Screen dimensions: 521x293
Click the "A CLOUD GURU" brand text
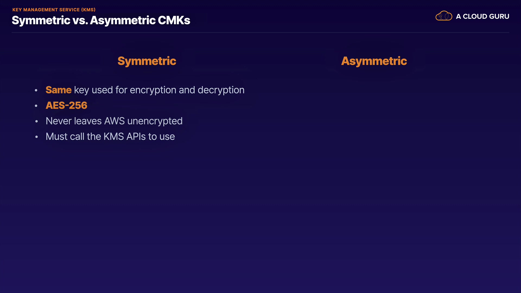[x=482, y=17]
